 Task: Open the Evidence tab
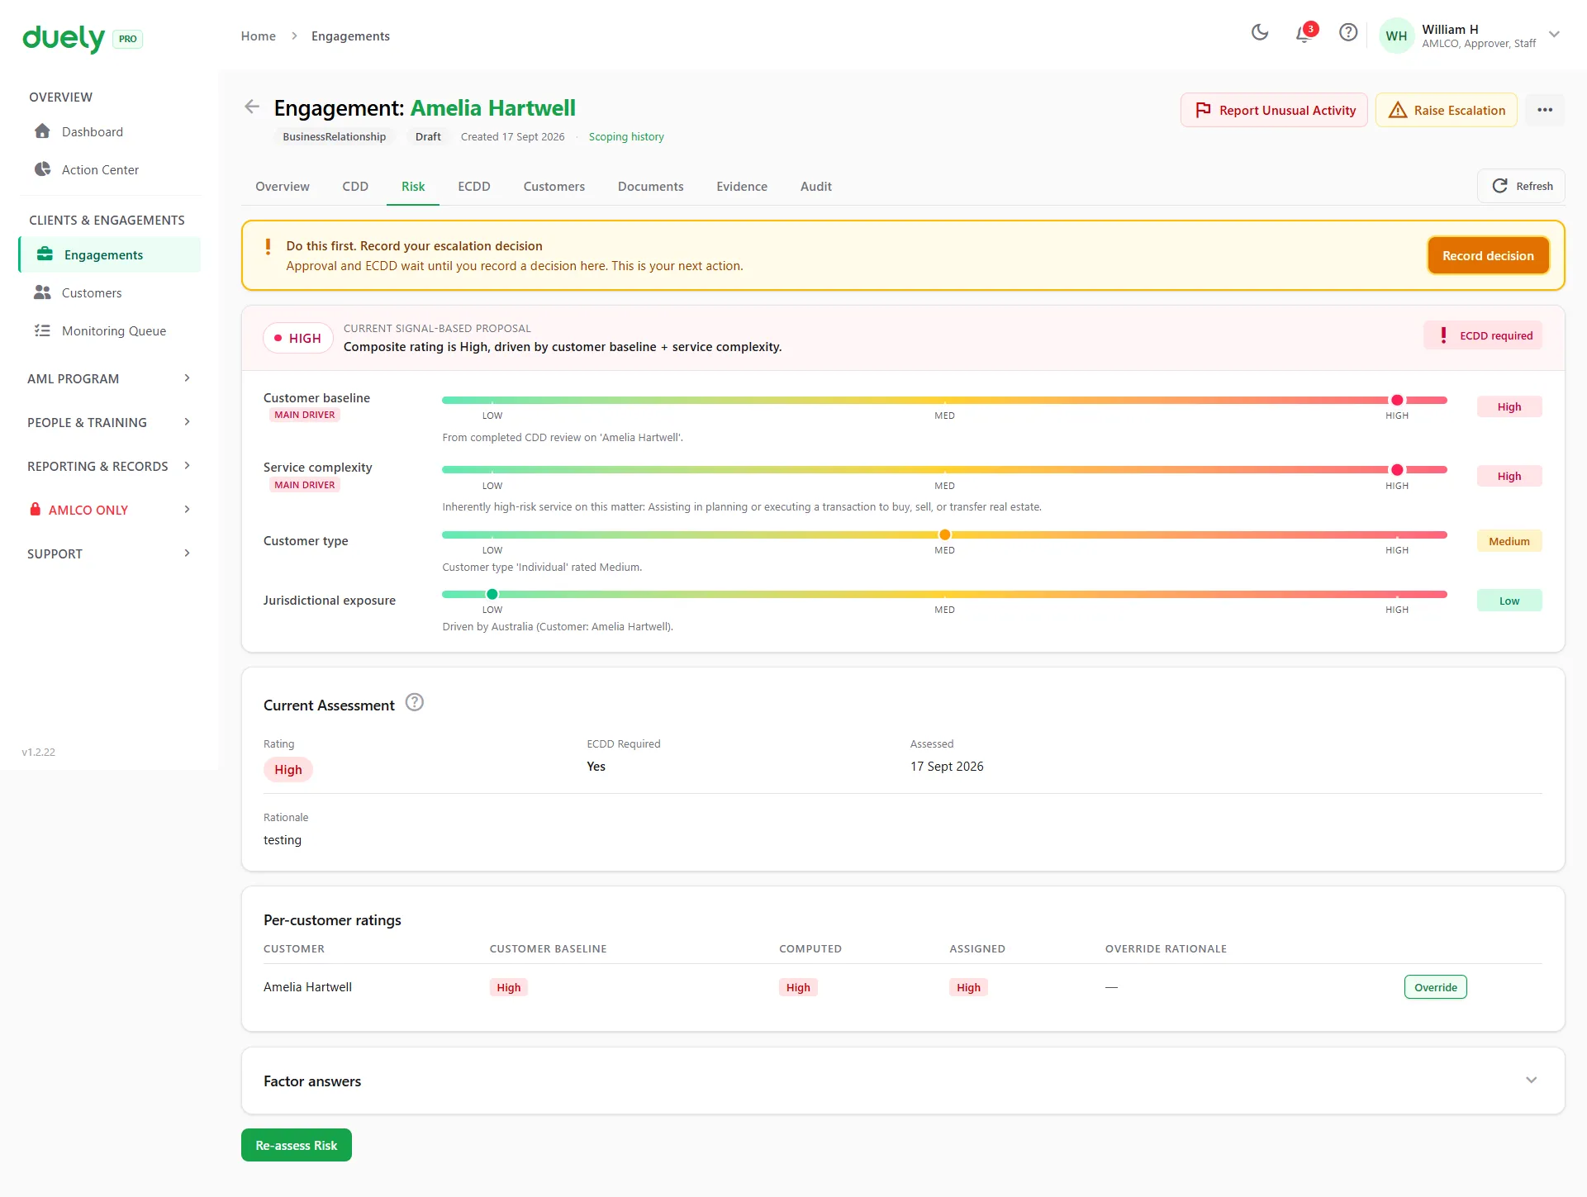pyautogui.click(x=742, y=187)
